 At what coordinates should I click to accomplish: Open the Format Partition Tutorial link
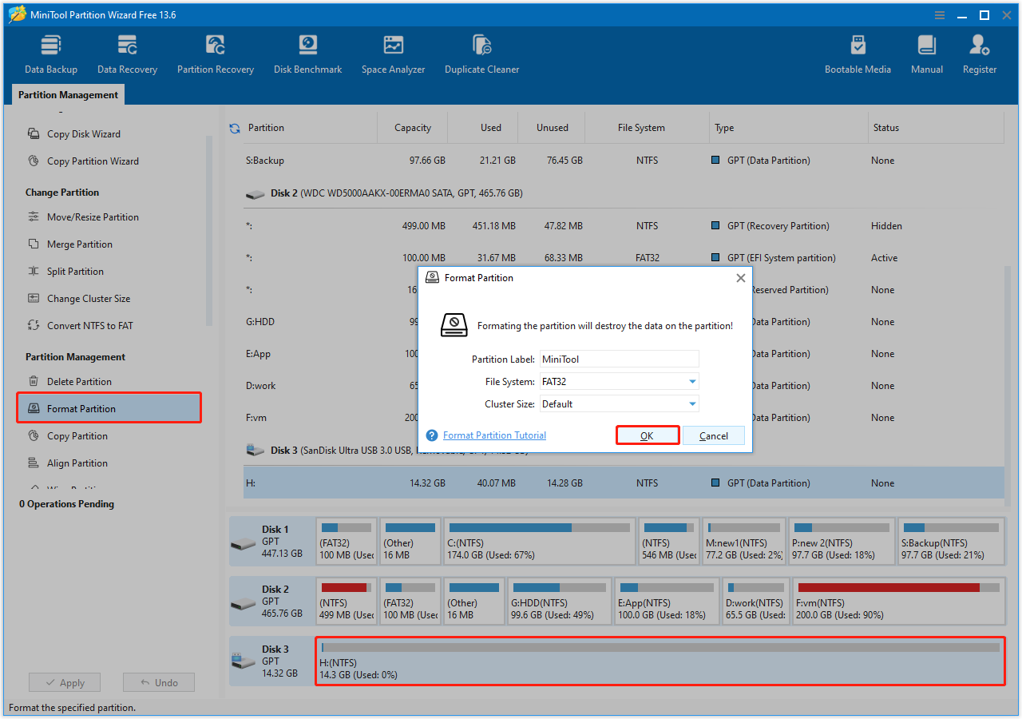(494, 435)
